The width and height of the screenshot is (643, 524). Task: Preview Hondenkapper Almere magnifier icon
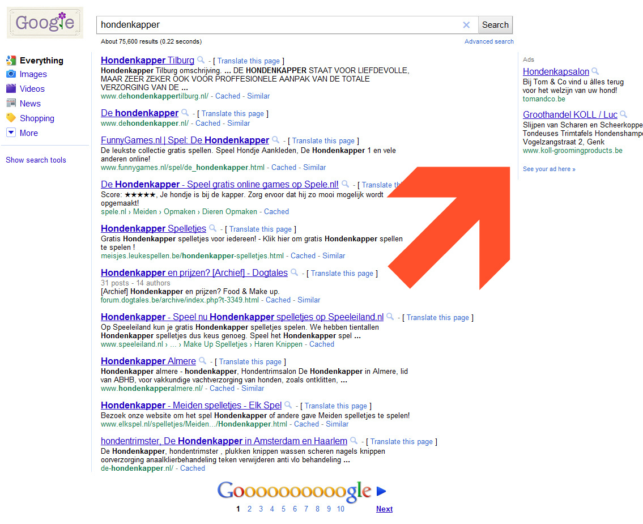click(x=202, y=361)
